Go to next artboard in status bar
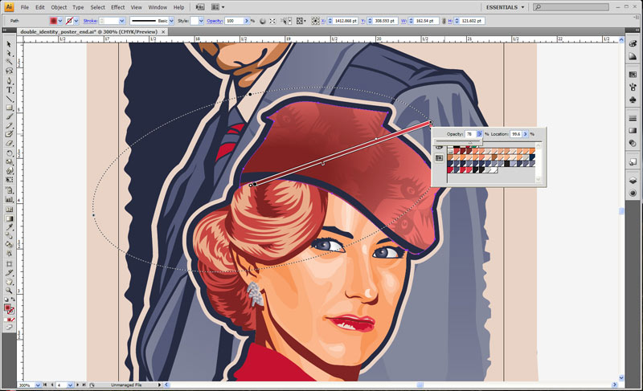Image resolution: width=643 pixels, height=391 pixels. (x=77, y=385)
